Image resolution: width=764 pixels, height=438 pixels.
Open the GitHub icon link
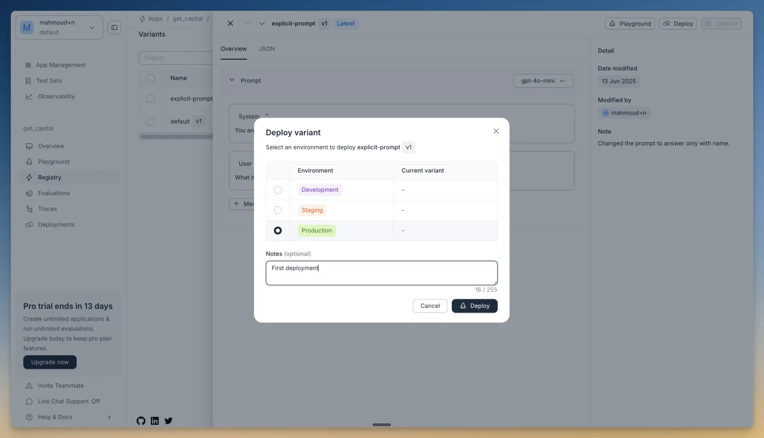click(141, 421)
